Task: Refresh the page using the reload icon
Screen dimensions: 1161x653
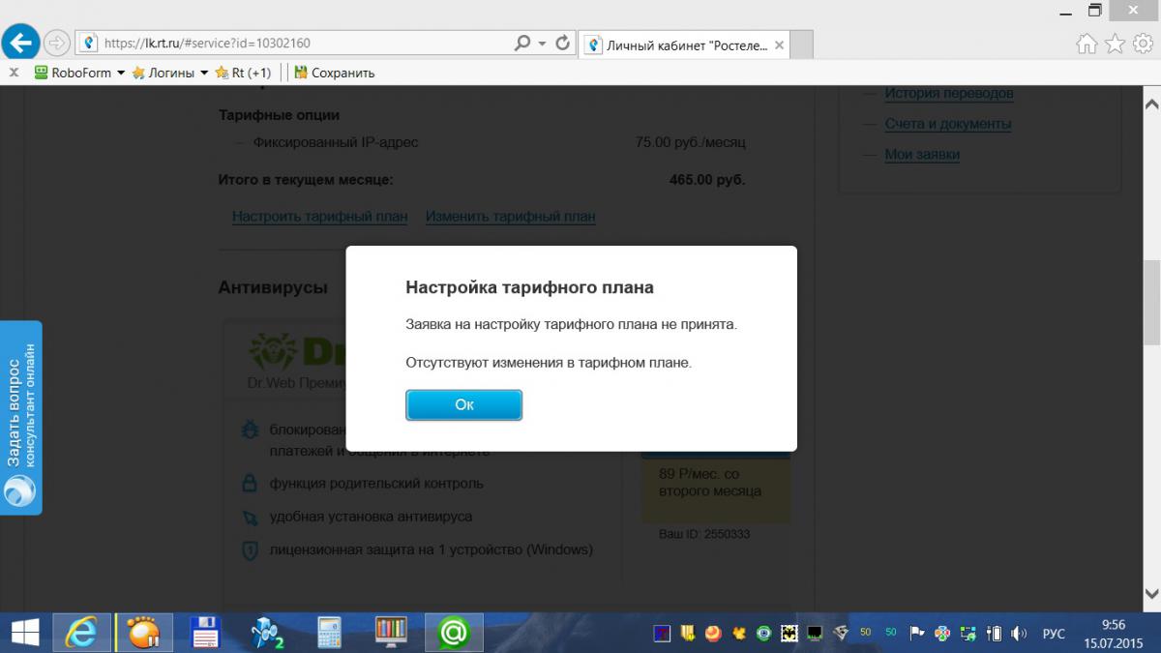Action: [x=561, y=44]
